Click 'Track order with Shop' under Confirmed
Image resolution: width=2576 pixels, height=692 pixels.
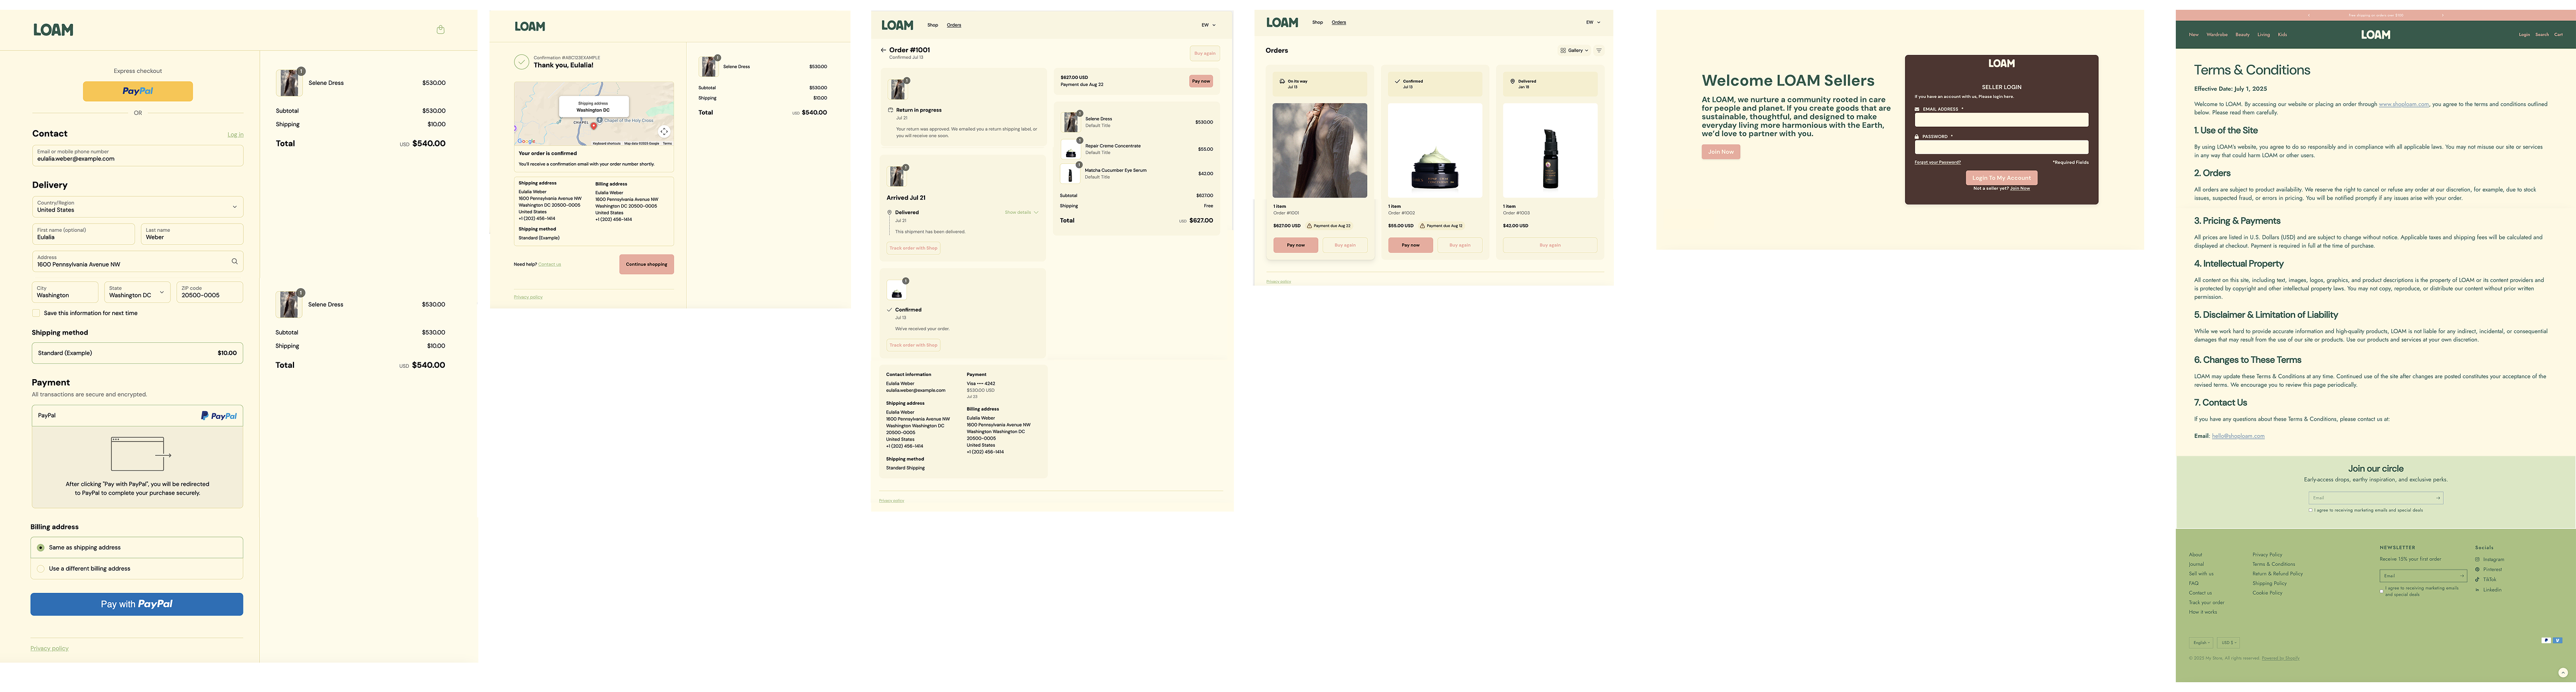tap(914, 345)
